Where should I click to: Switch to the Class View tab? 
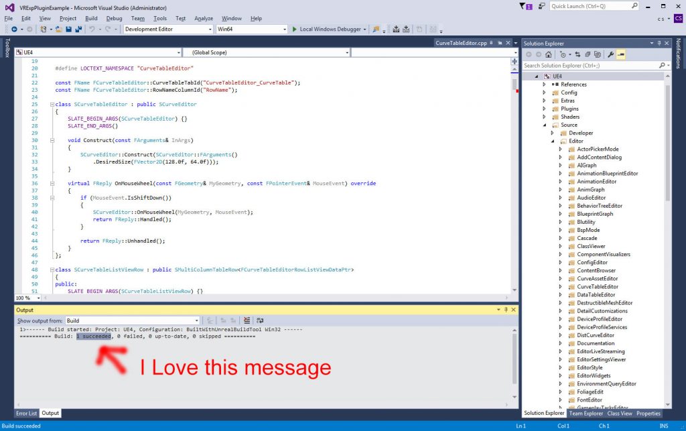coord(620,414)
